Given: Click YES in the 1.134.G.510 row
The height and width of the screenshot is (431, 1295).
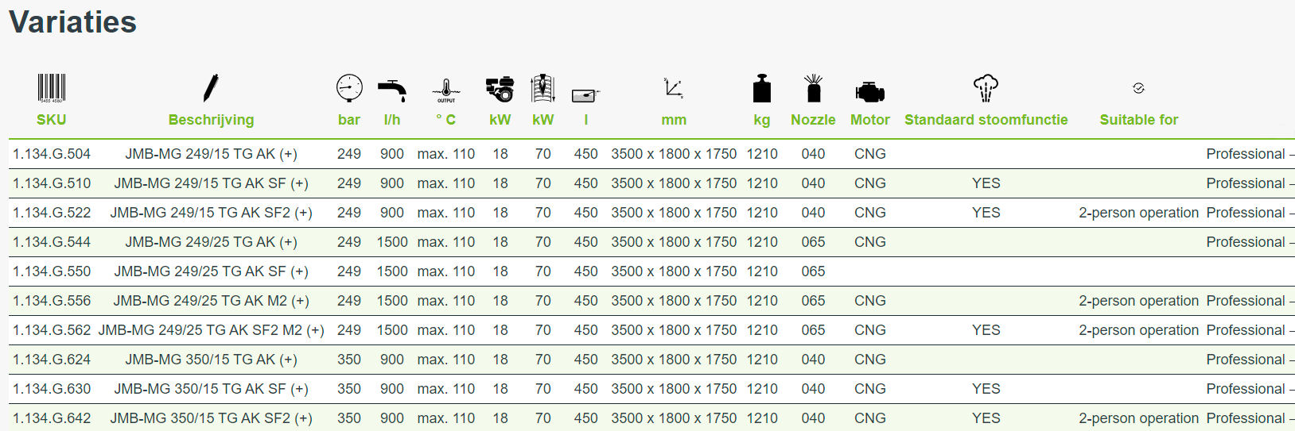Looking at the screenshot, I should [x=986, y=183].
